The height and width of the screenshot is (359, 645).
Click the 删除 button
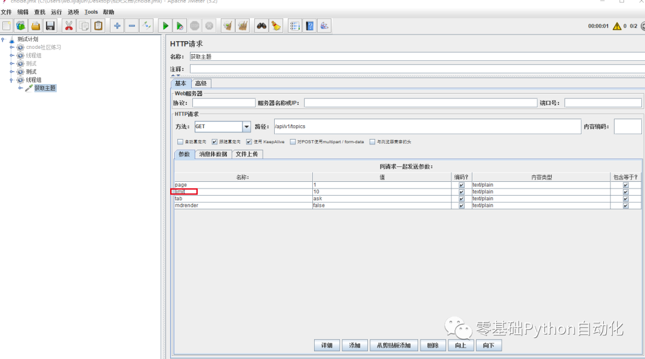coord(433,345)
